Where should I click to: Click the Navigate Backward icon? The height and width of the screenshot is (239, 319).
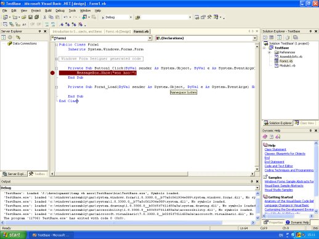(84, 17)
